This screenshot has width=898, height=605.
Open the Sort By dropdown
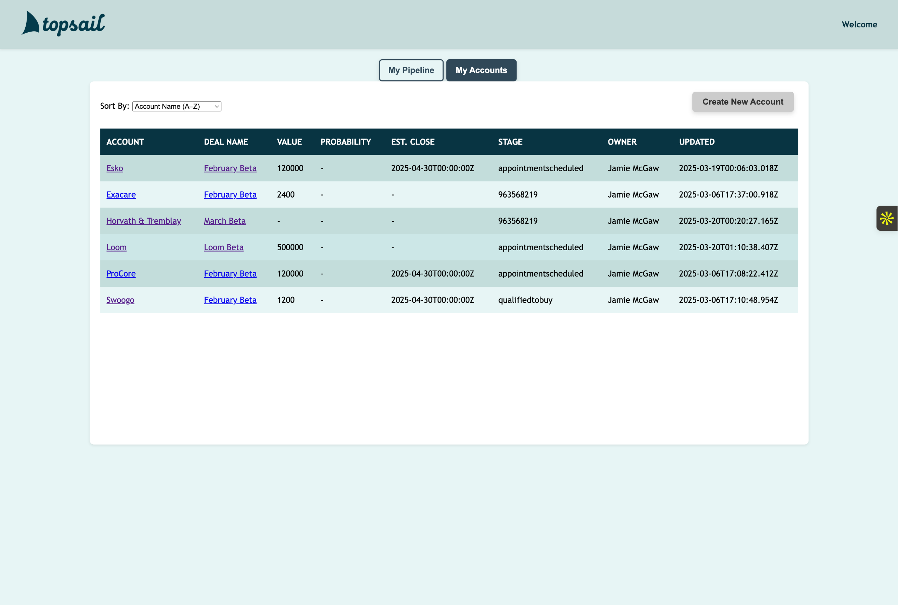pos(177,106)
